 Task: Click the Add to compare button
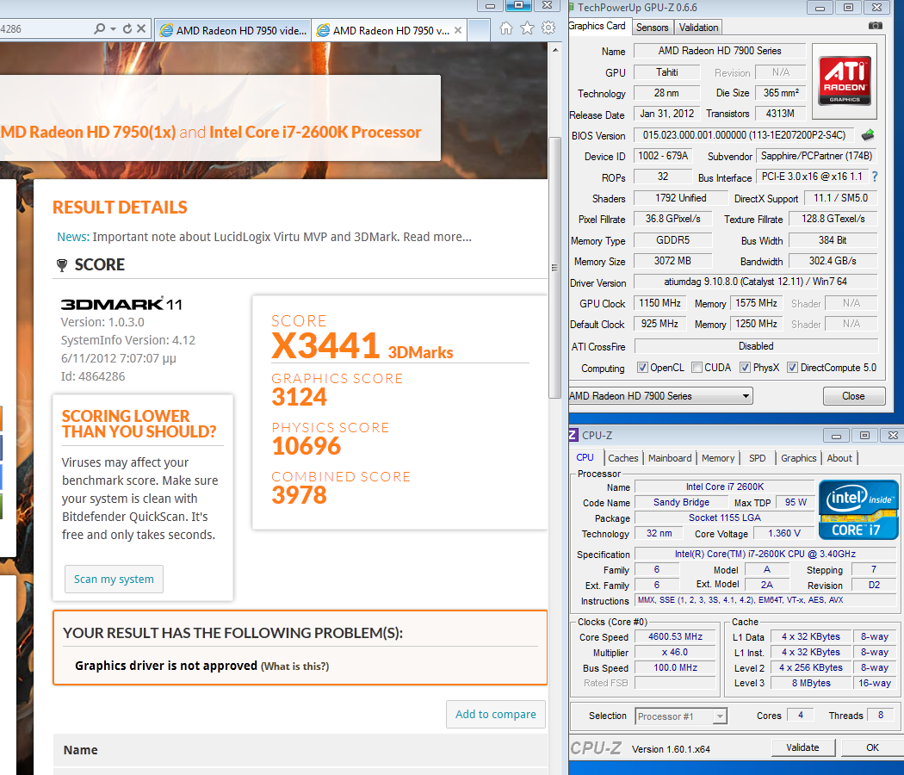[x=496, y=715]
